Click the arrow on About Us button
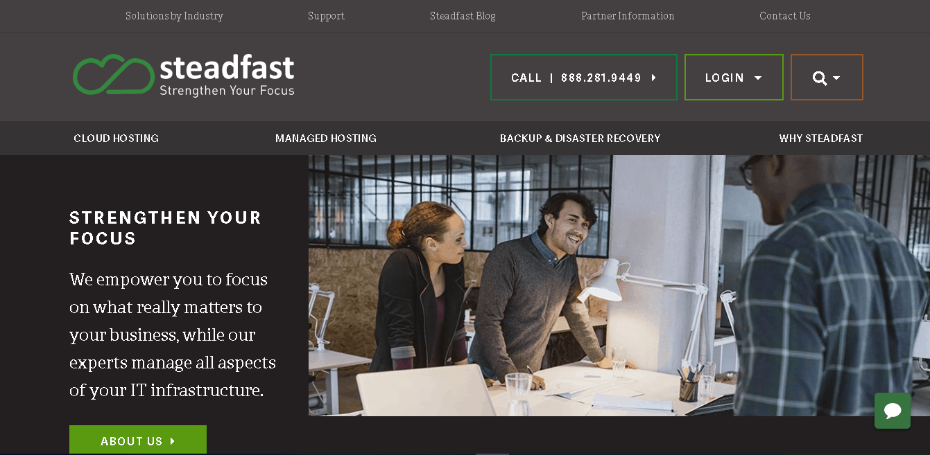This screenshot has width=930, height=455. [173, 441]
